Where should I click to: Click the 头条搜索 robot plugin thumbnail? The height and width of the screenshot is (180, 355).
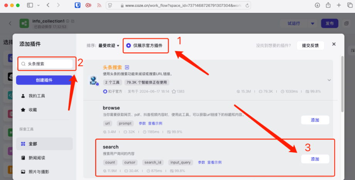[x=93, y=80]
